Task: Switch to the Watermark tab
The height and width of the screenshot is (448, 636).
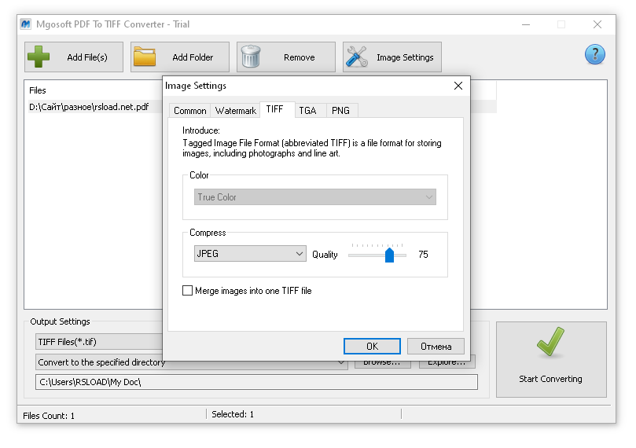Action: (x=235, y=111)
